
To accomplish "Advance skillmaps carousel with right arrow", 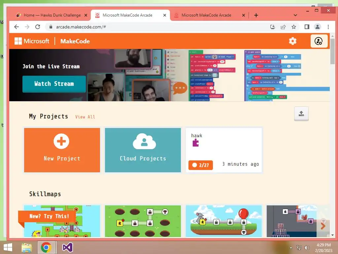I will pos(323,226).
